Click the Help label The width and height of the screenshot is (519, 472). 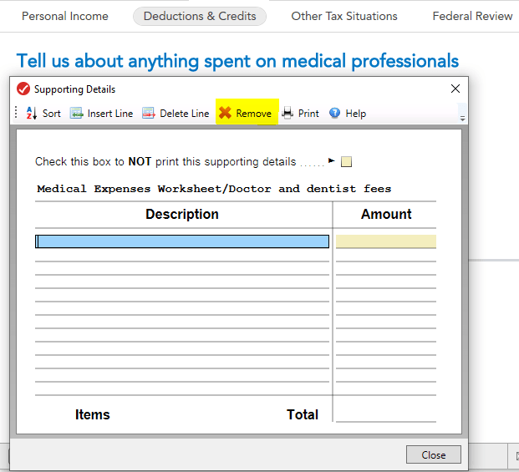pyautogui.click(x=356, y=114)
